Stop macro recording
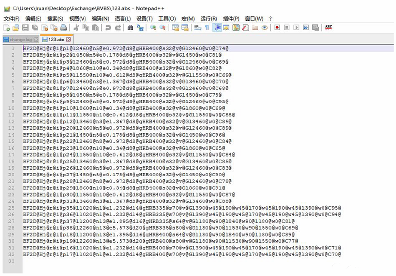The image size is (396, 276). [x=286, y=27]
